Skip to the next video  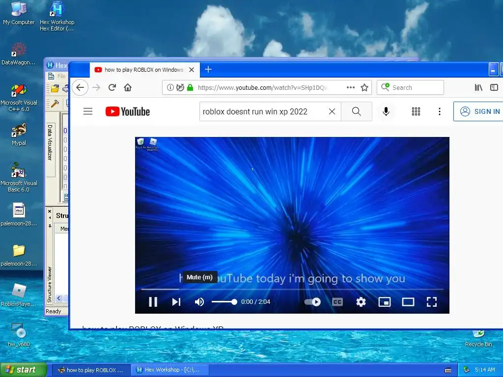[x=176, y=302]
